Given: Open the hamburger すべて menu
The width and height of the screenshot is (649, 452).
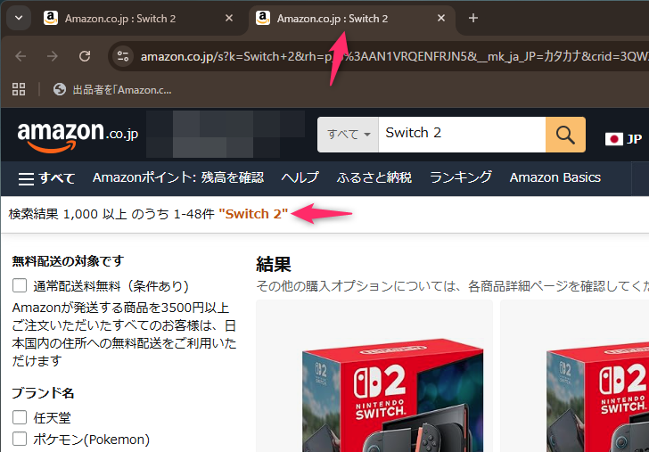Looking at the screenshot, I should pyautogui.click(x=46, y=177).
